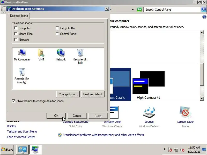Click the muted volume tray icon
This screenshot has width=207, height=155.
[x=182, y=150]
